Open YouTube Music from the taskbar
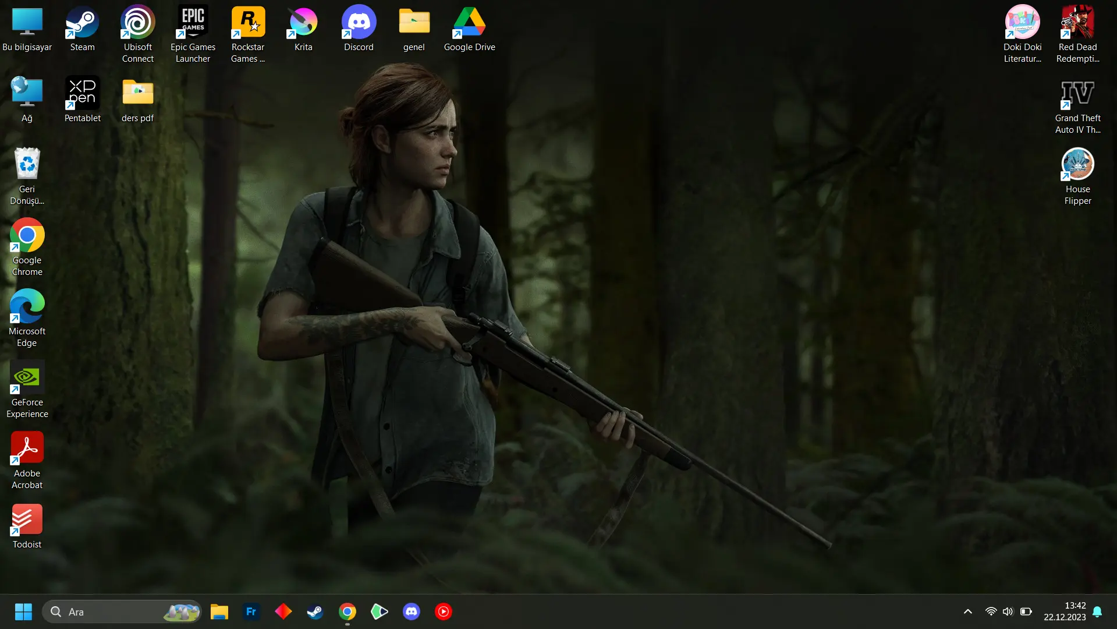1117x629 pixels. [x=444, y=612]
